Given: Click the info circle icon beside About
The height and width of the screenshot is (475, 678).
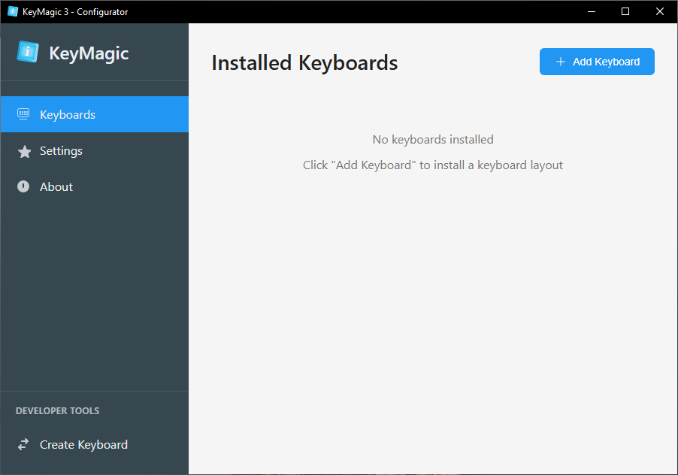Looking at the screenshot, I should click(x=23, y=186).
